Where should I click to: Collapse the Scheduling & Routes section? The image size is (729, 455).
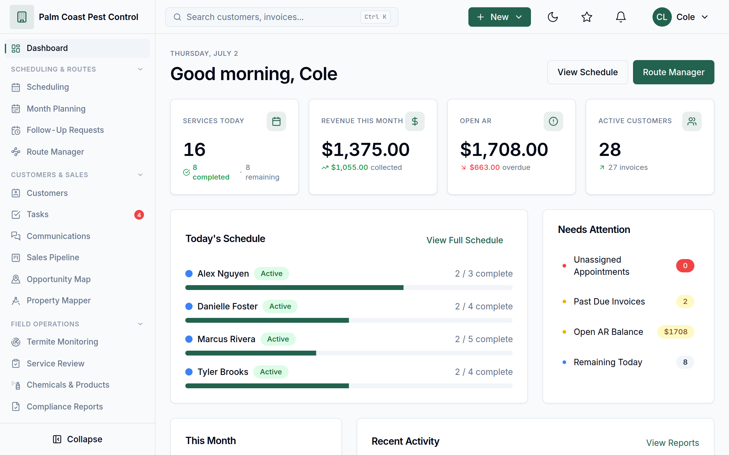[x=140, y=69]
